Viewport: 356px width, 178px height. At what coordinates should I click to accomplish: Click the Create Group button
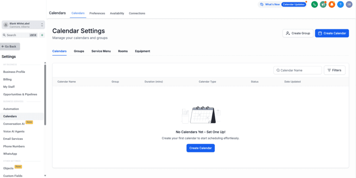click(298, 33)
